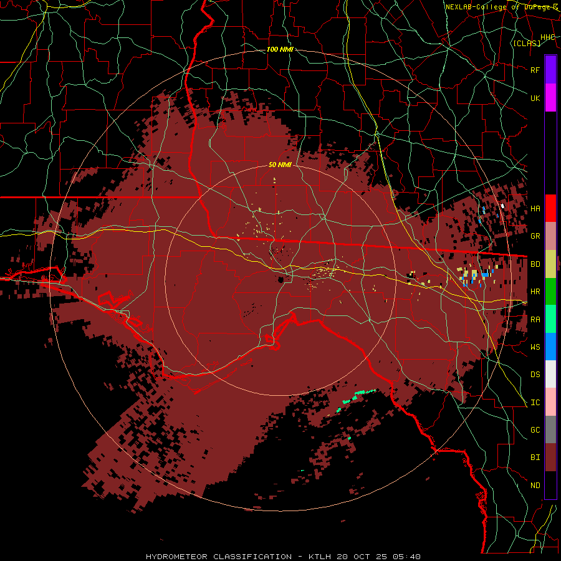Click the bright green RA legend swatch
The image size is (561, 561).
pyautogui.click(x=550, y=319)
